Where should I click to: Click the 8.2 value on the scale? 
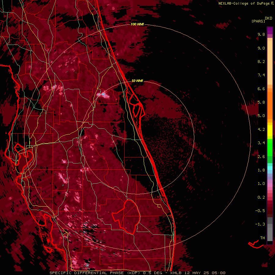coord(261,61)
